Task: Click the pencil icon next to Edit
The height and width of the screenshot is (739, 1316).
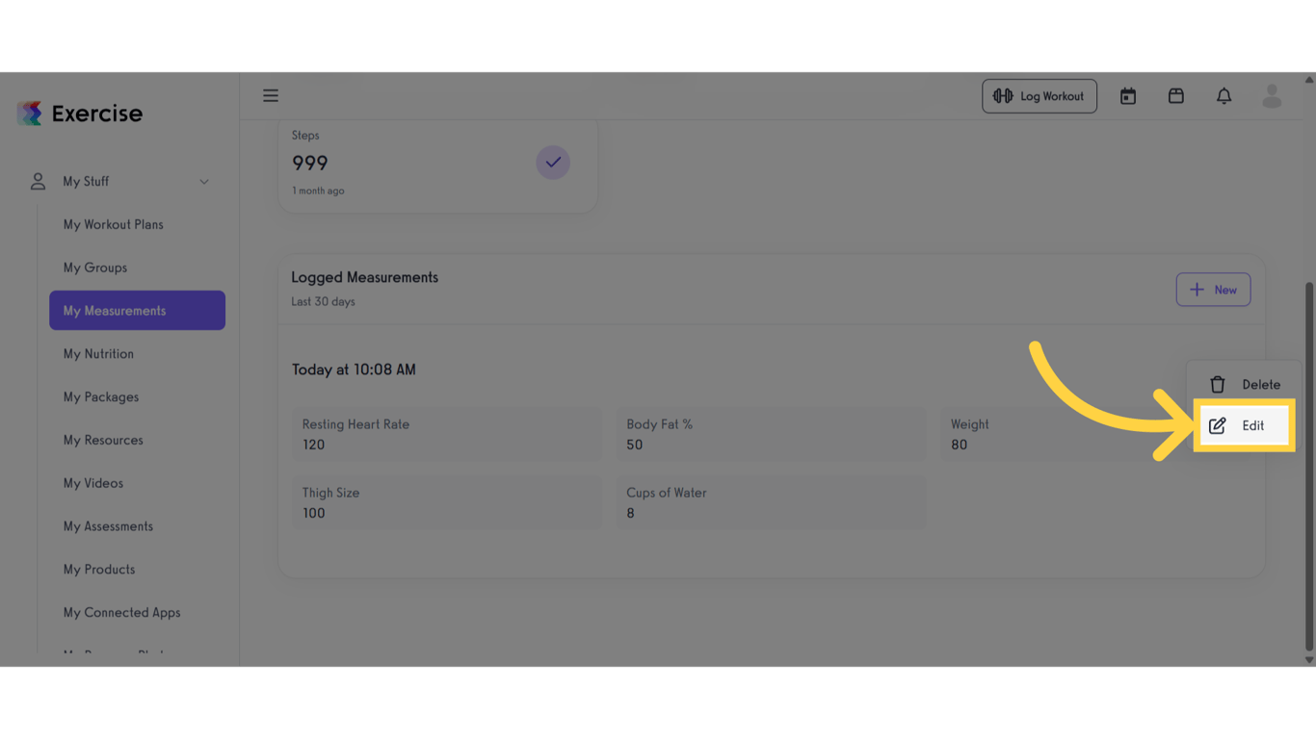Action: pyautogui.click(x=1218, y=425)
